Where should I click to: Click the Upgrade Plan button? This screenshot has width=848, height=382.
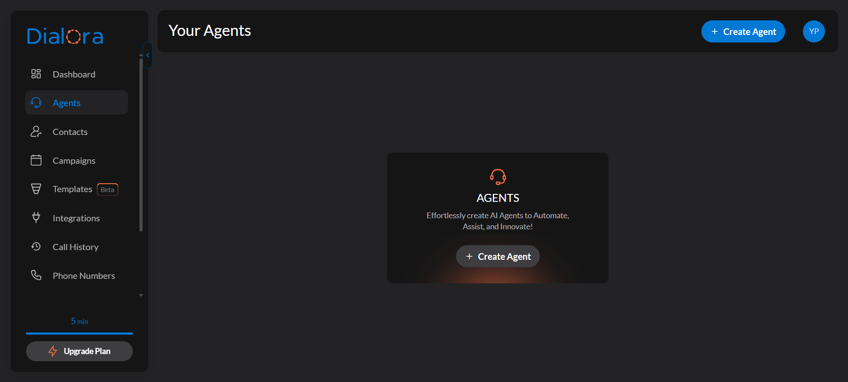[x=79, y=351]
